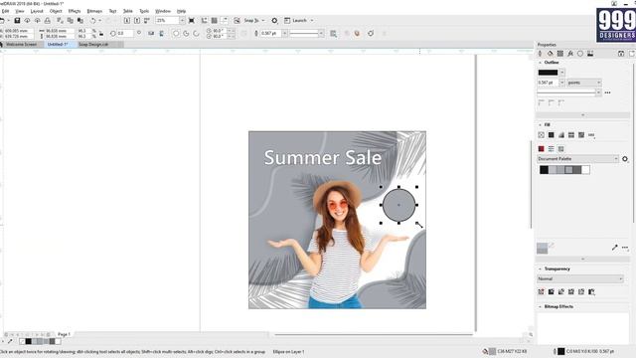This screenshot has height=358, width=636.
Task: Collapse the Transparency section
Action: 540,268
